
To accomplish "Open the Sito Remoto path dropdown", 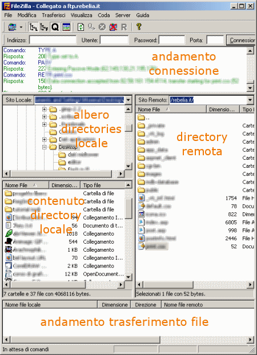I will (250, 100).
